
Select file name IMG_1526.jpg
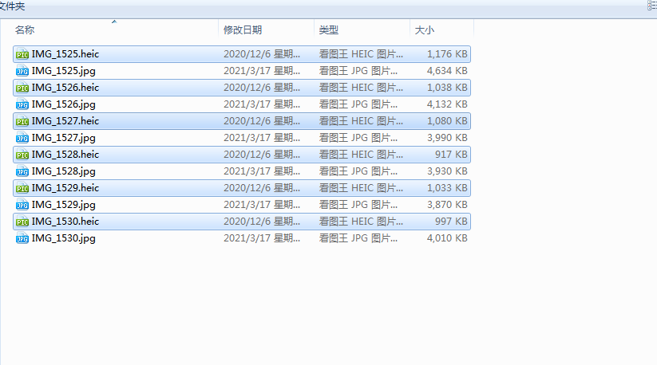click(64, 104)
